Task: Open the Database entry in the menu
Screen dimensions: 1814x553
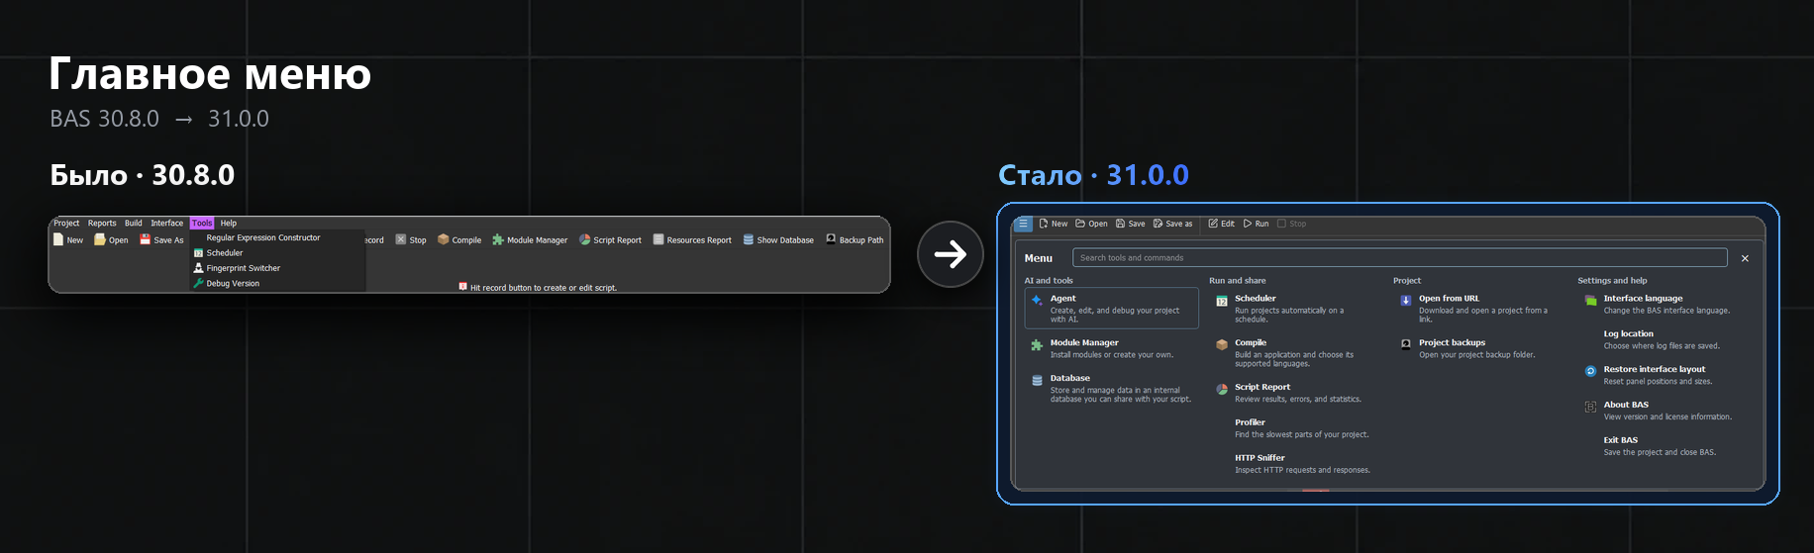Action: (x=1111, y=388)
